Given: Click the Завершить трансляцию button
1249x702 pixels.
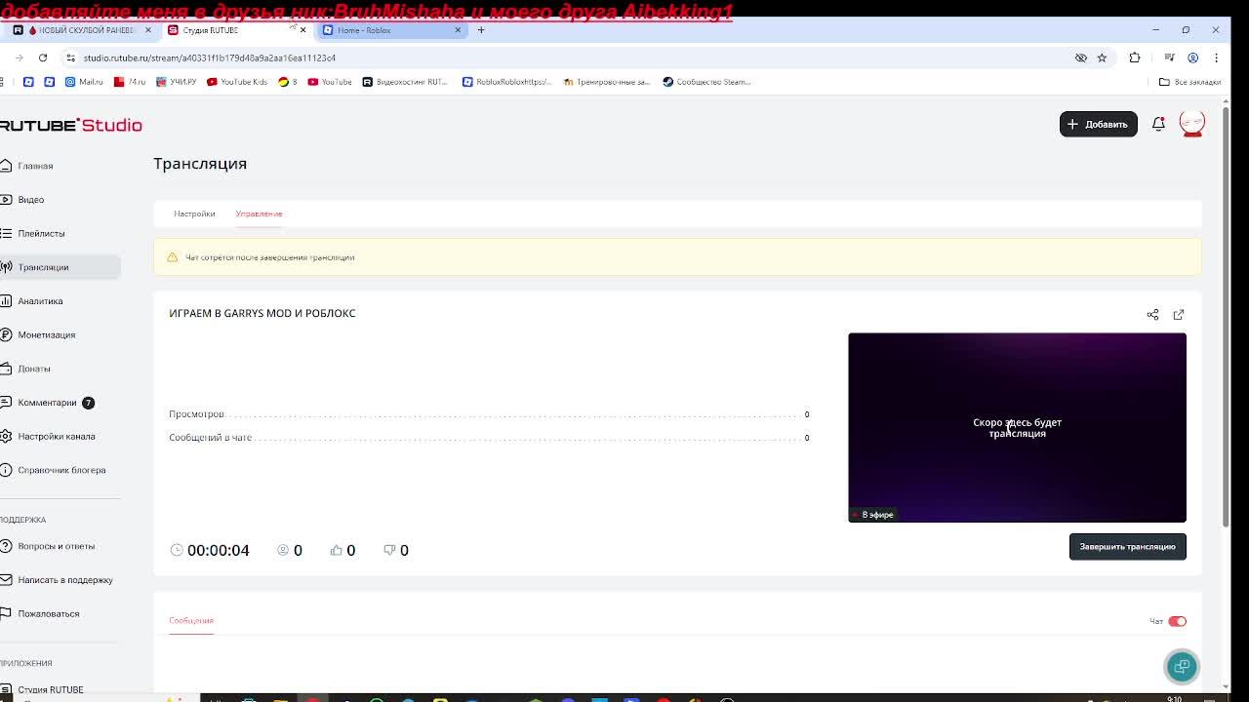Looking at the screenshot, I should point(1127,547).
